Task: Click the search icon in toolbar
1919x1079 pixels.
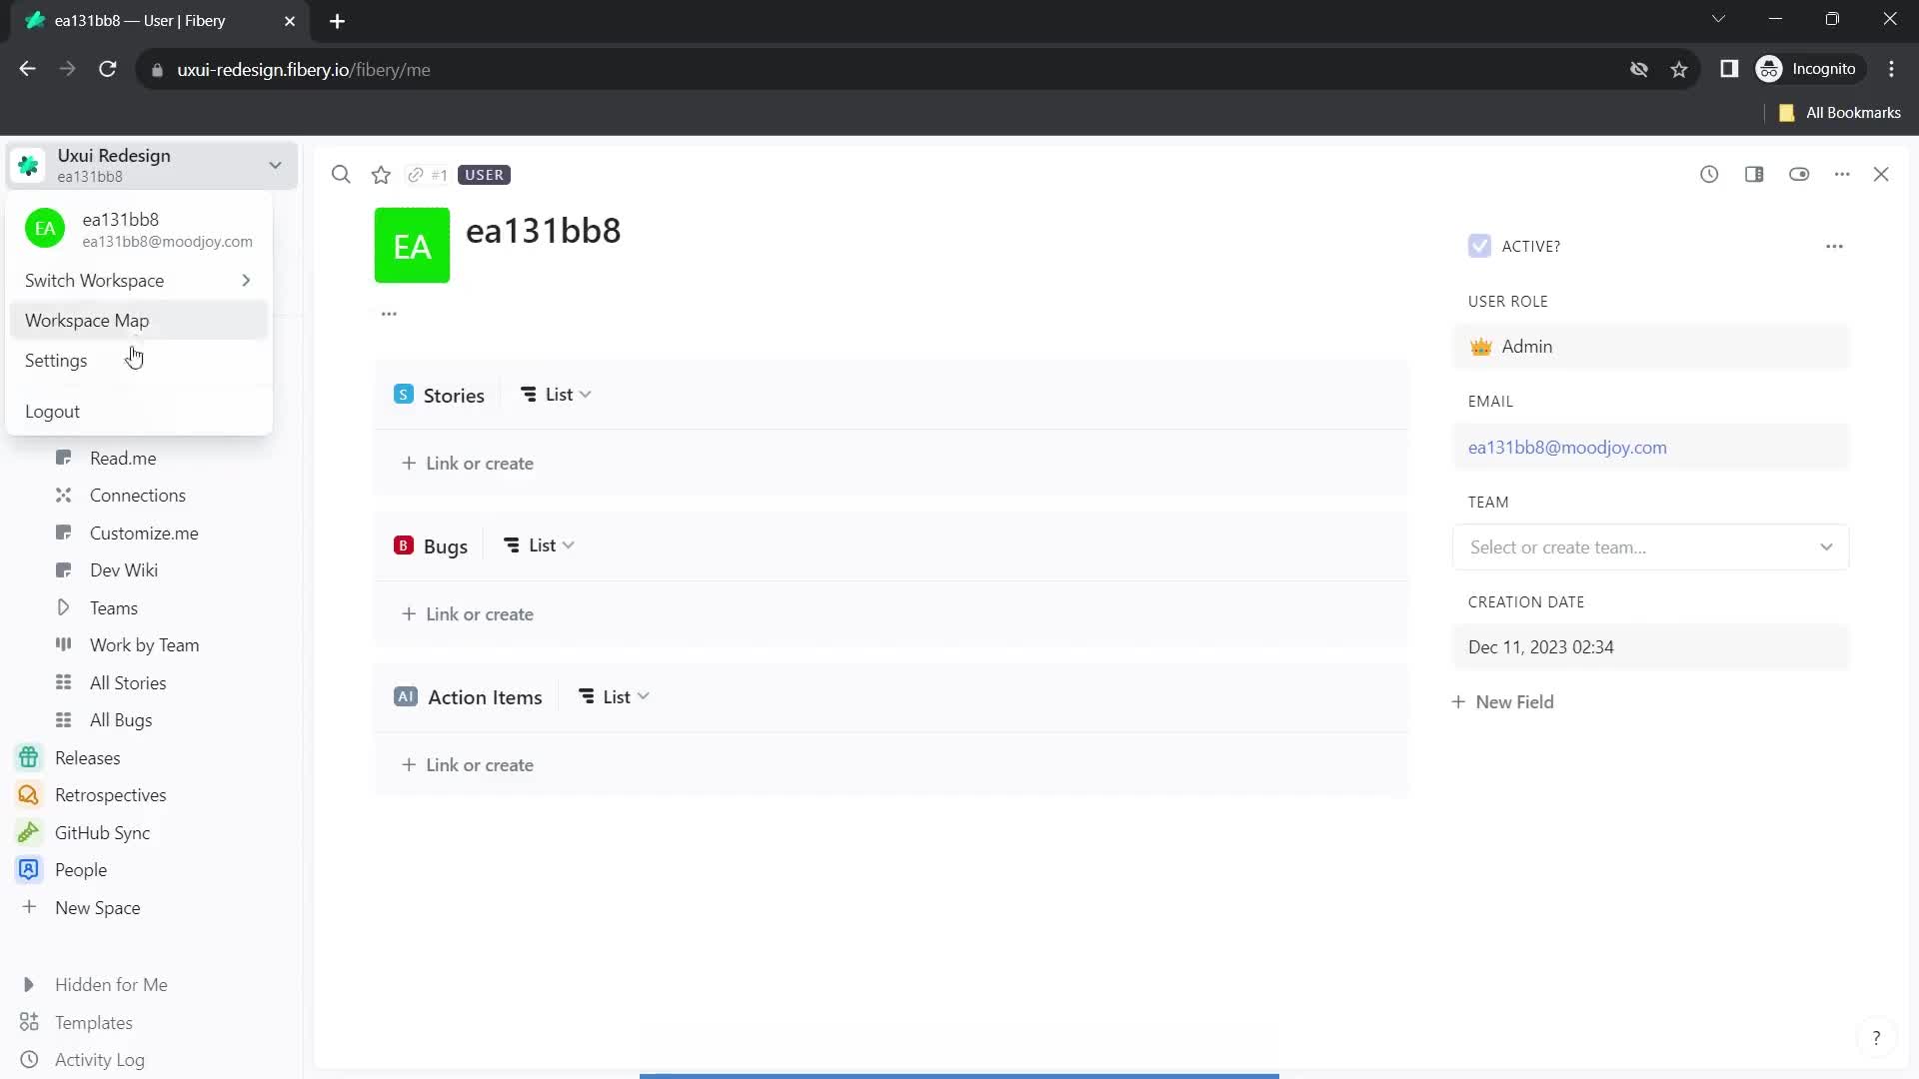Action: click(x=340, y=174)
